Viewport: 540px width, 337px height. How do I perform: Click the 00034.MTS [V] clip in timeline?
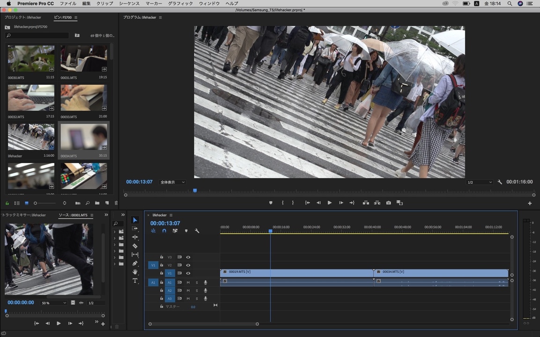441,273
